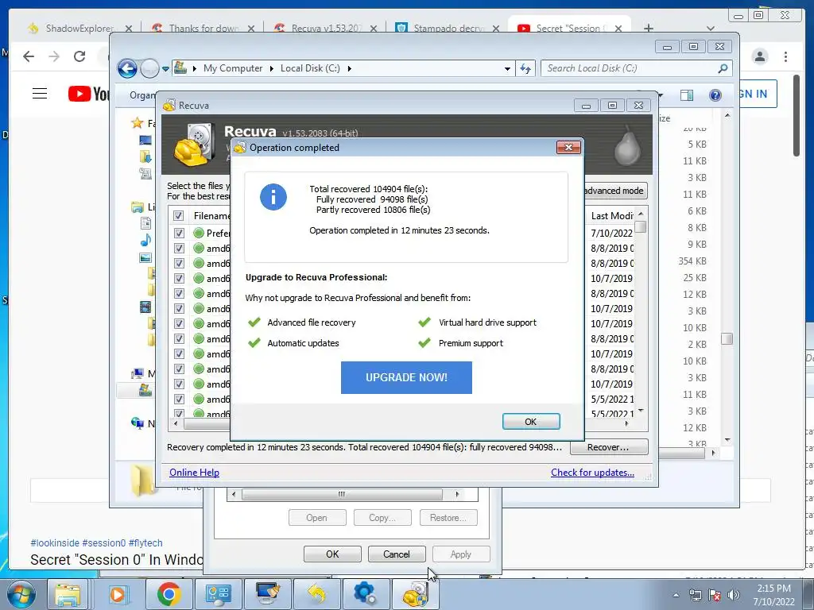Refresh the Local Disk (C:) Explorer view

coord(525,68)
